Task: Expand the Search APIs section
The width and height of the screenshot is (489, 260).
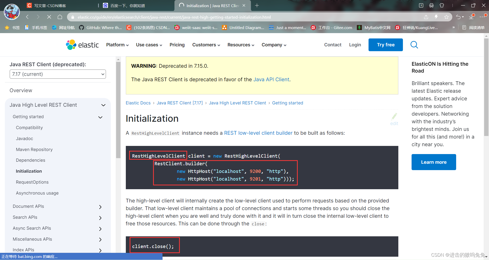Action: (x=100, y=218)
